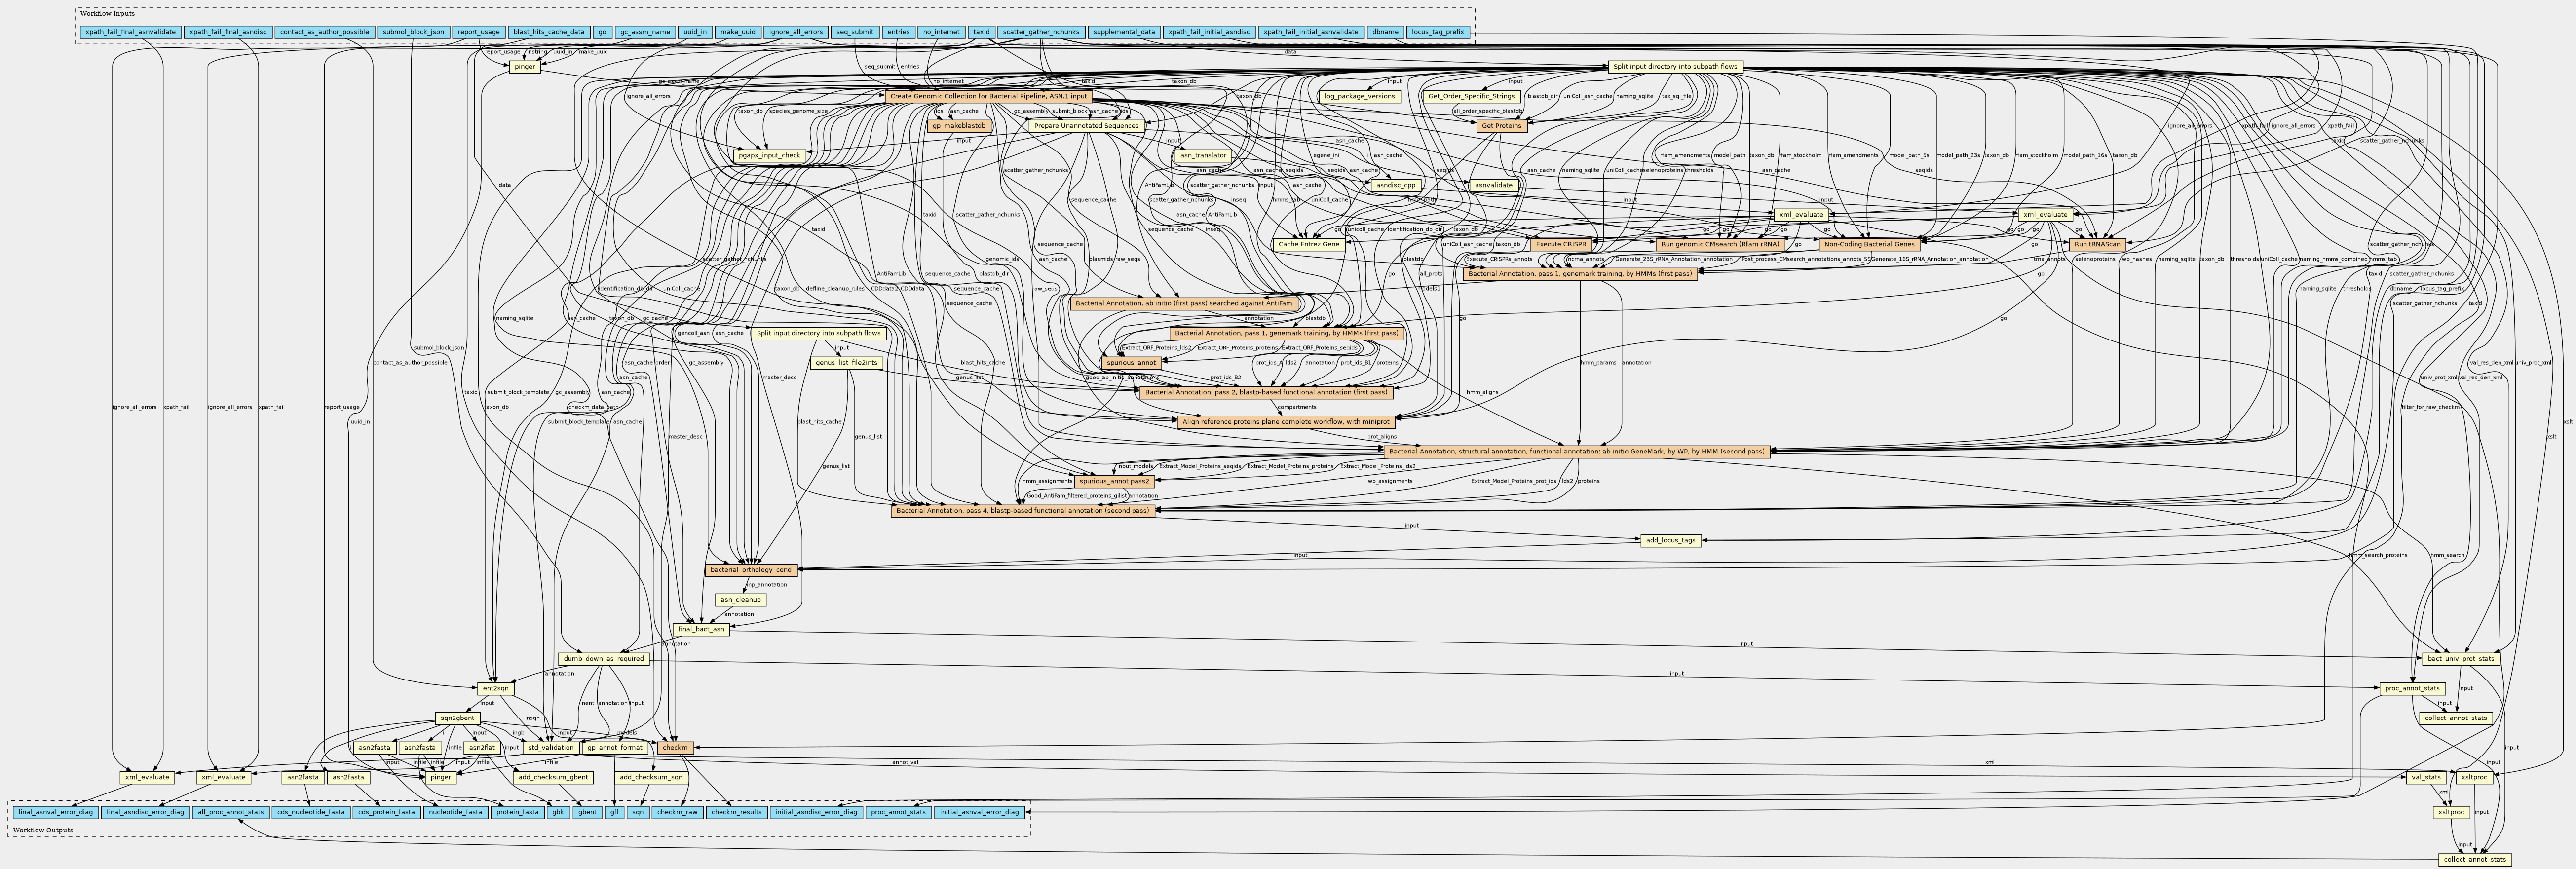Select Run genomic CMsearch (Rfam rRNA) node
The width and height of the screenshot is (2576, 869).
[1720, 244]
